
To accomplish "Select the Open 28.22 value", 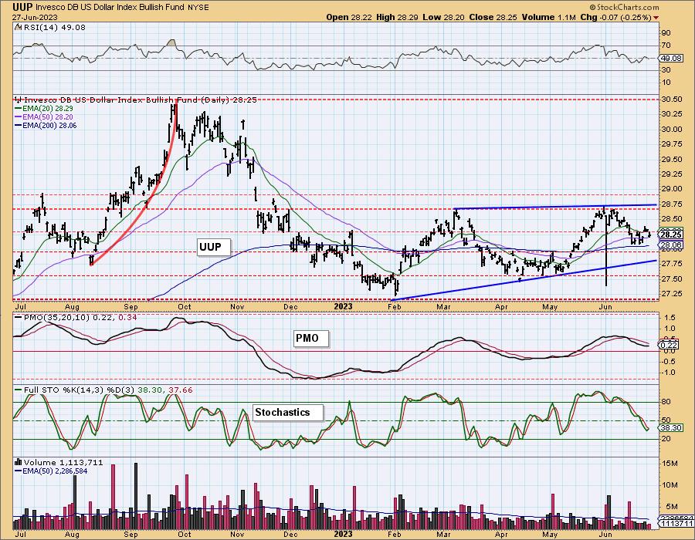I will (x=350, y=17).
